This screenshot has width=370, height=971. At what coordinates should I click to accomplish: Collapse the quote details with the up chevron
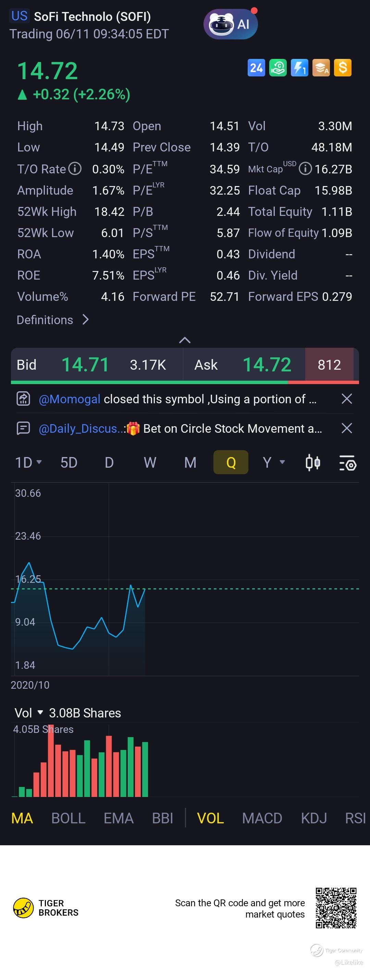[185, 340]
